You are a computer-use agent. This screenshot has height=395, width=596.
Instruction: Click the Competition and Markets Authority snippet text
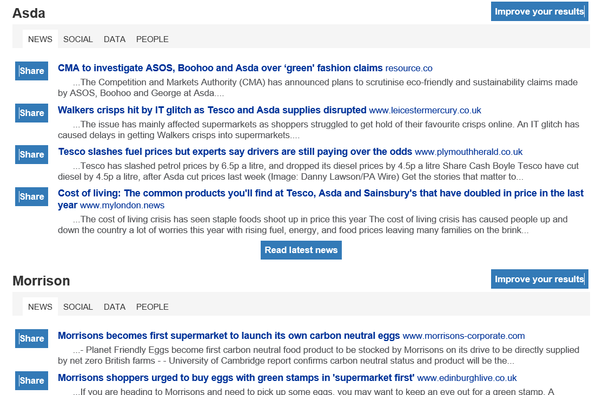point(318,87)
